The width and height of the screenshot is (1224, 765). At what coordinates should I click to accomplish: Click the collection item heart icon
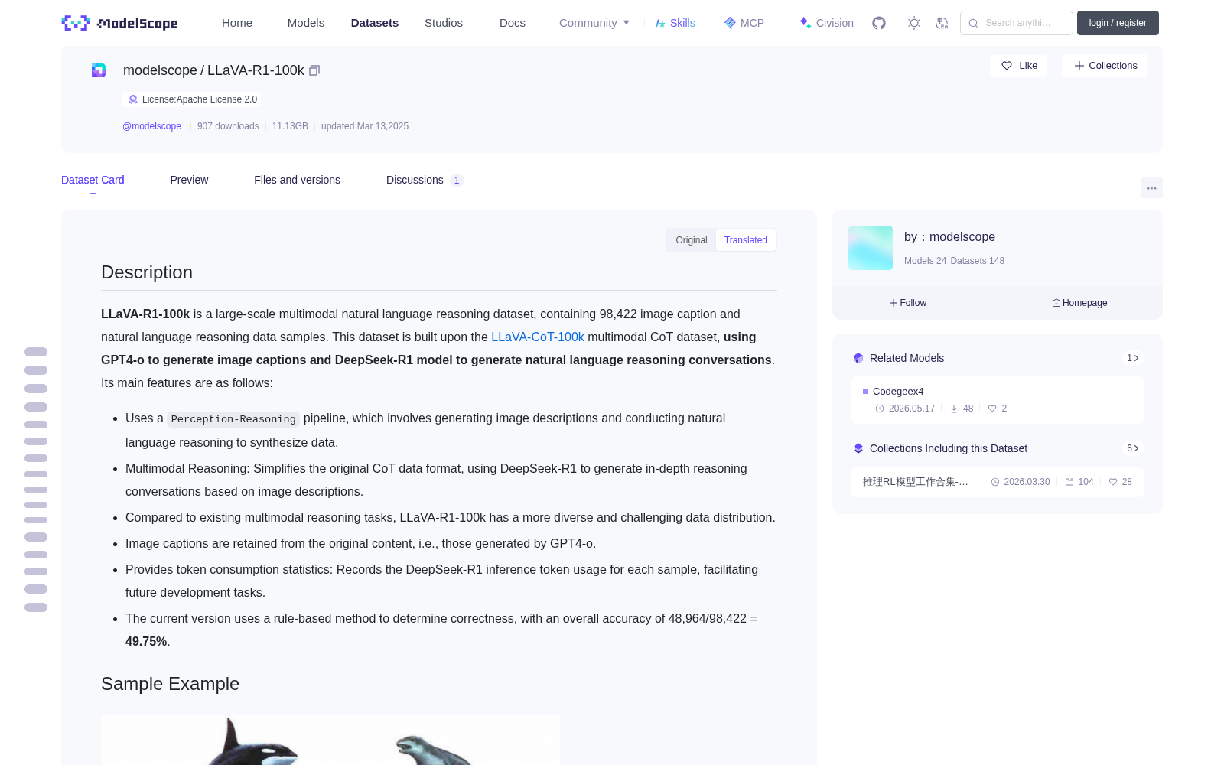coord(1113,482)
